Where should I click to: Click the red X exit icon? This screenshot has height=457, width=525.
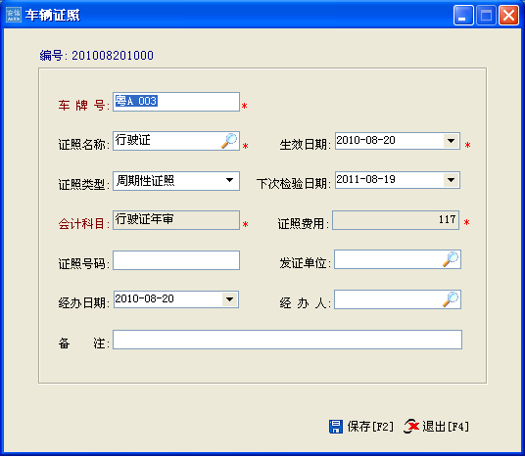tap(411, 427)
